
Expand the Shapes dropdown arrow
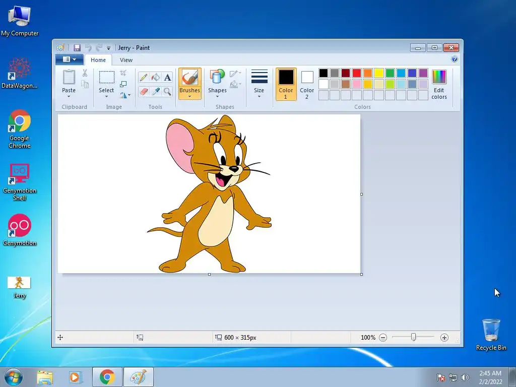click(x=217, y=96)
